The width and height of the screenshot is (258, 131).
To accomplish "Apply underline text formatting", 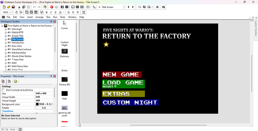I will tap(55, 12).
